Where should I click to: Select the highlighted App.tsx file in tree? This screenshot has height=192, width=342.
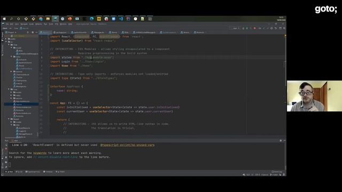[21, 105]
